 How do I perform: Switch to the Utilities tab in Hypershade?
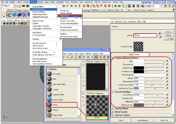tap(97, 61)
